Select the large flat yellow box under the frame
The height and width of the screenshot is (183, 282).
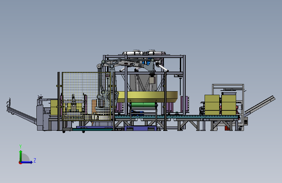pos(147,97)
